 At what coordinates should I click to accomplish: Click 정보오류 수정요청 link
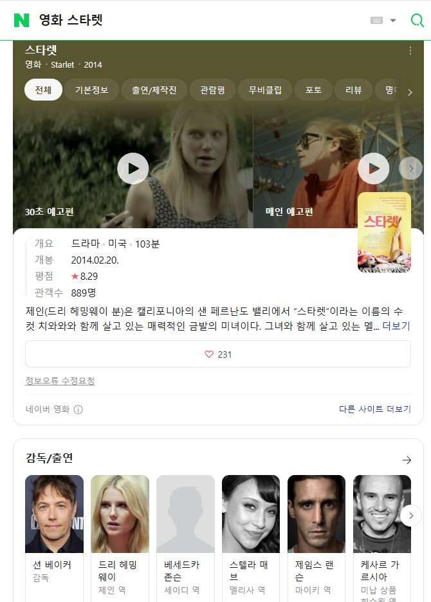60,381
